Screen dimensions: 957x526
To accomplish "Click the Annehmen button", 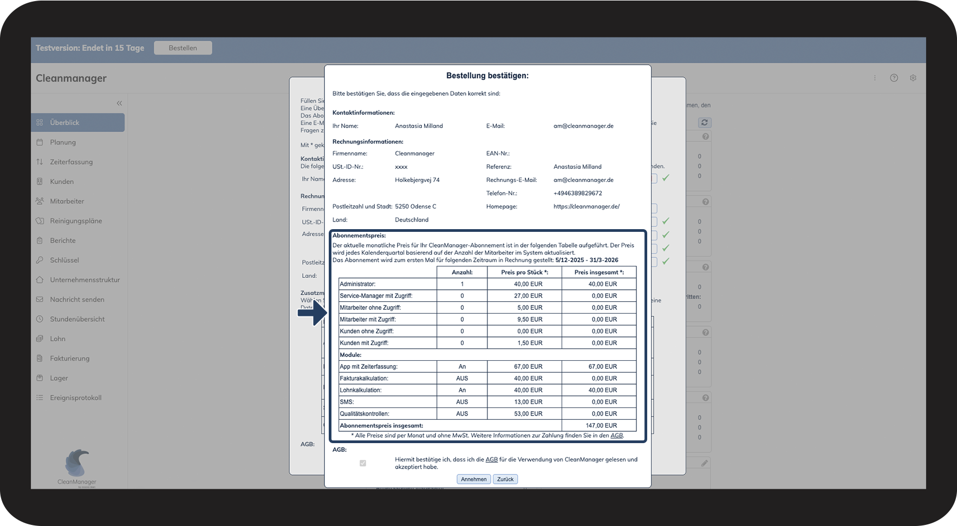I will [x=474, y=479].
